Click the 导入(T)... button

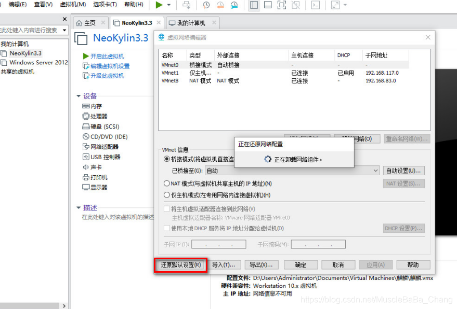224,265
